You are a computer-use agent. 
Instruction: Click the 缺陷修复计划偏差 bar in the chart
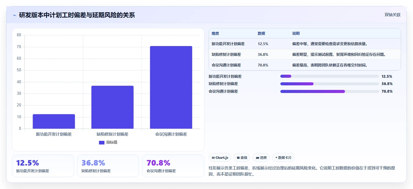pyautogui.click(x=112, y=107)
